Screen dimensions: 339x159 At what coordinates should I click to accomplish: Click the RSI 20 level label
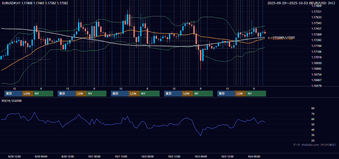[x=313, y=140]
